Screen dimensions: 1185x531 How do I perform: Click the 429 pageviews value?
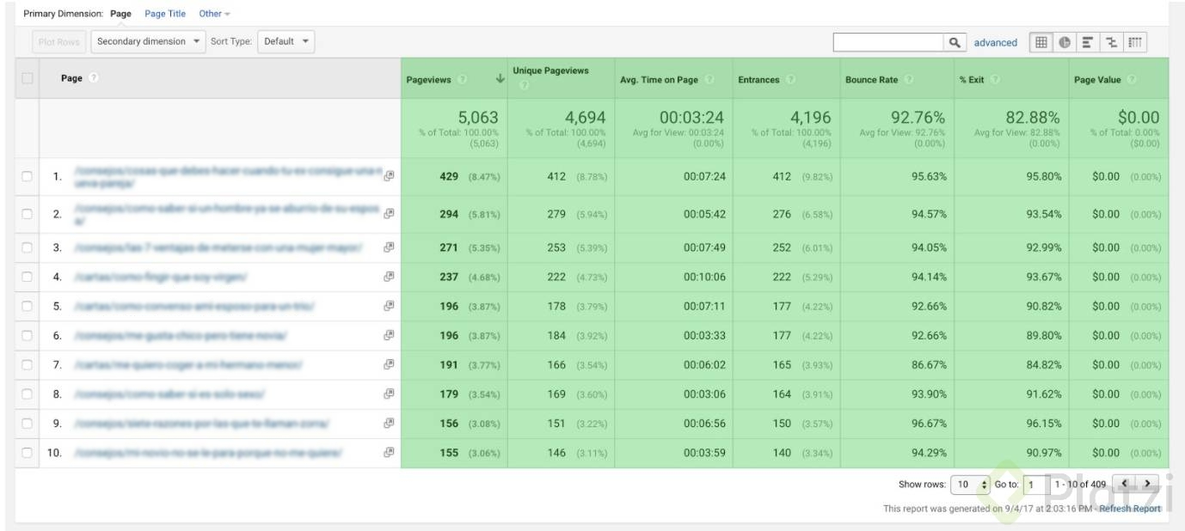pyautogui.click(x=449, y=176)
